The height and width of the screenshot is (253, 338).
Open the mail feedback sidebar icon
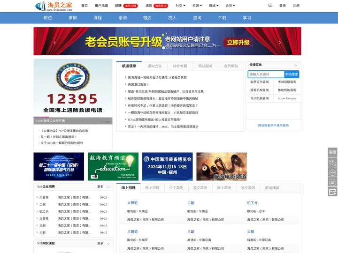click(x=332, y=192)
